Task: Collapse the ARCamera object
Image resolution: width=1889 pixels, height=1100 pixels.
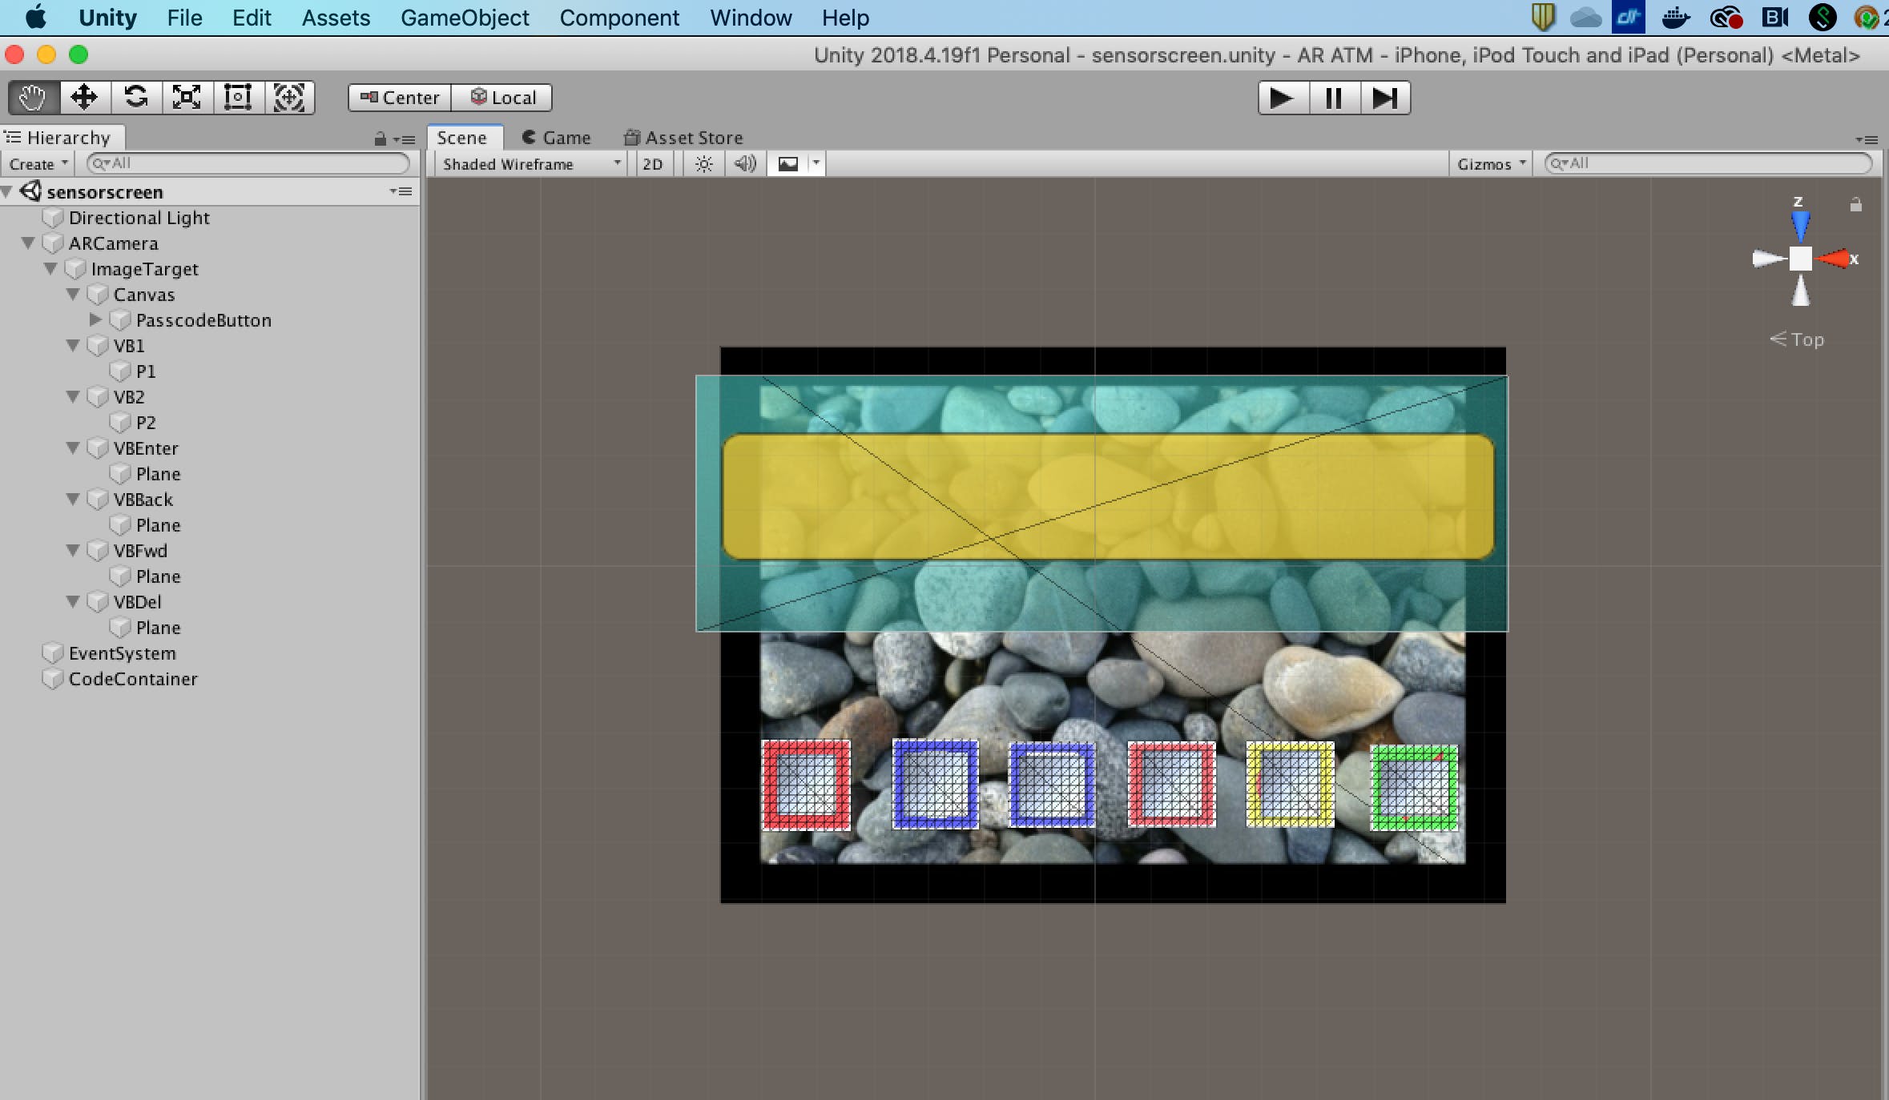Action: click(x=28, y=243)
